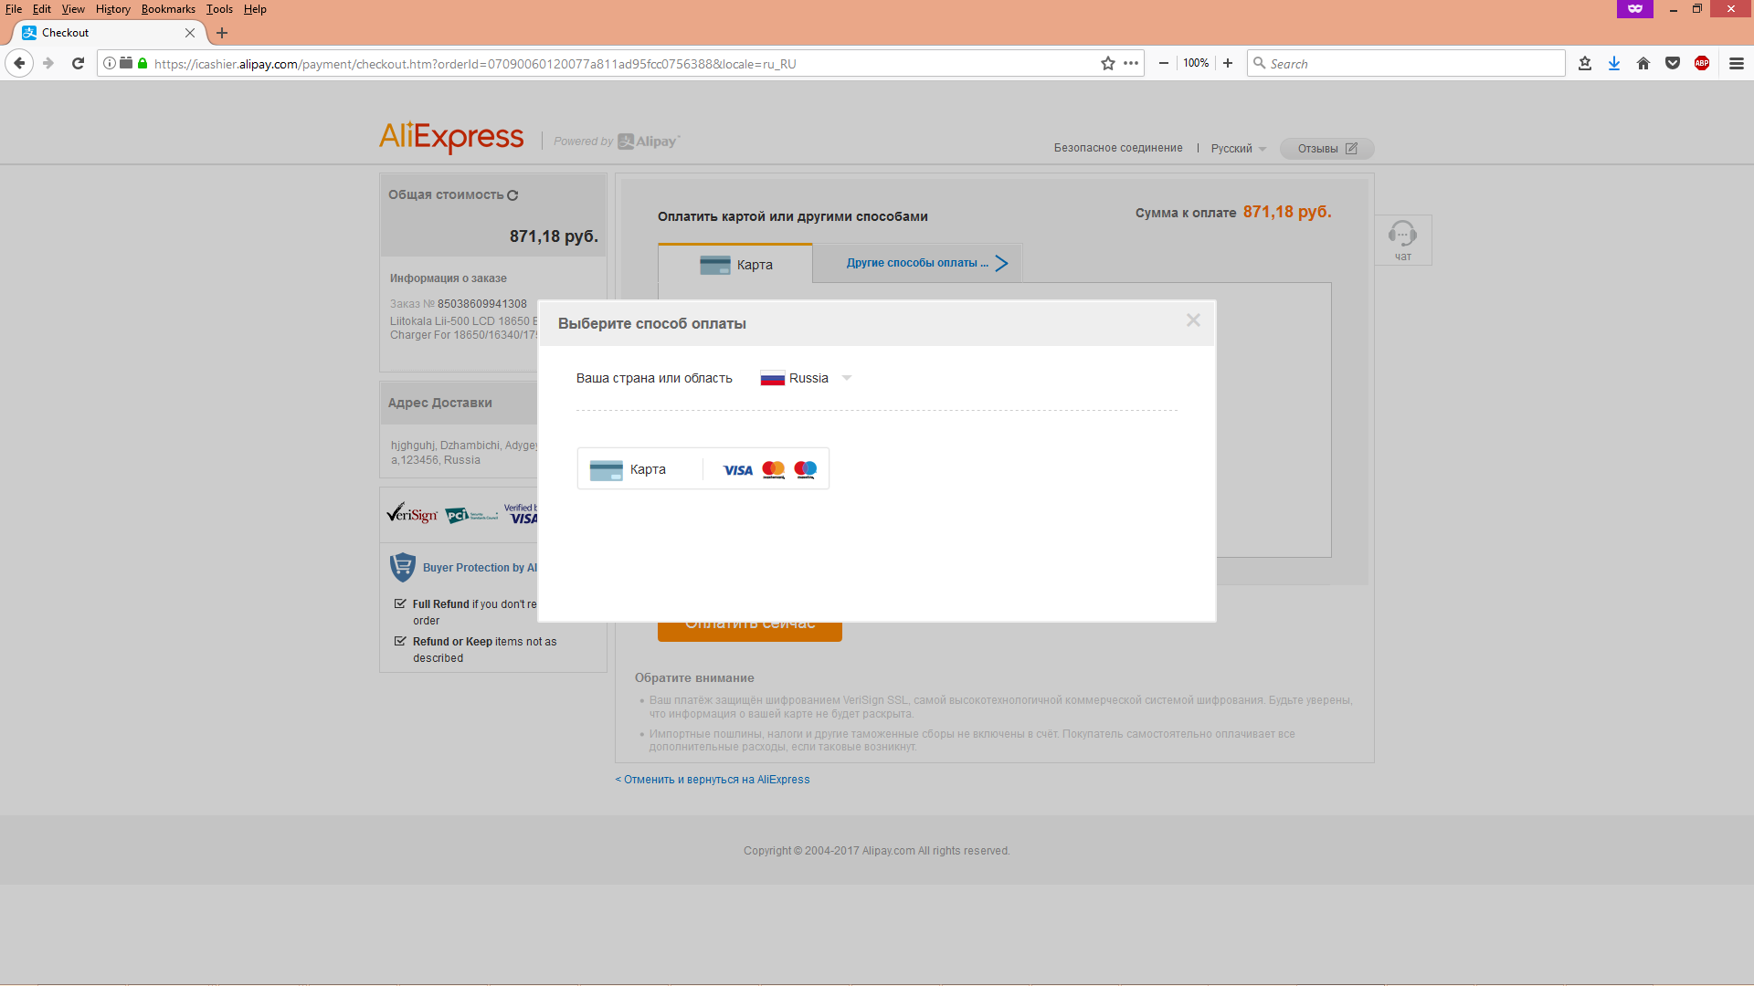The width and height of the screenshot is (1754, 986).
Task: Reload the current page
Action: 78,64
